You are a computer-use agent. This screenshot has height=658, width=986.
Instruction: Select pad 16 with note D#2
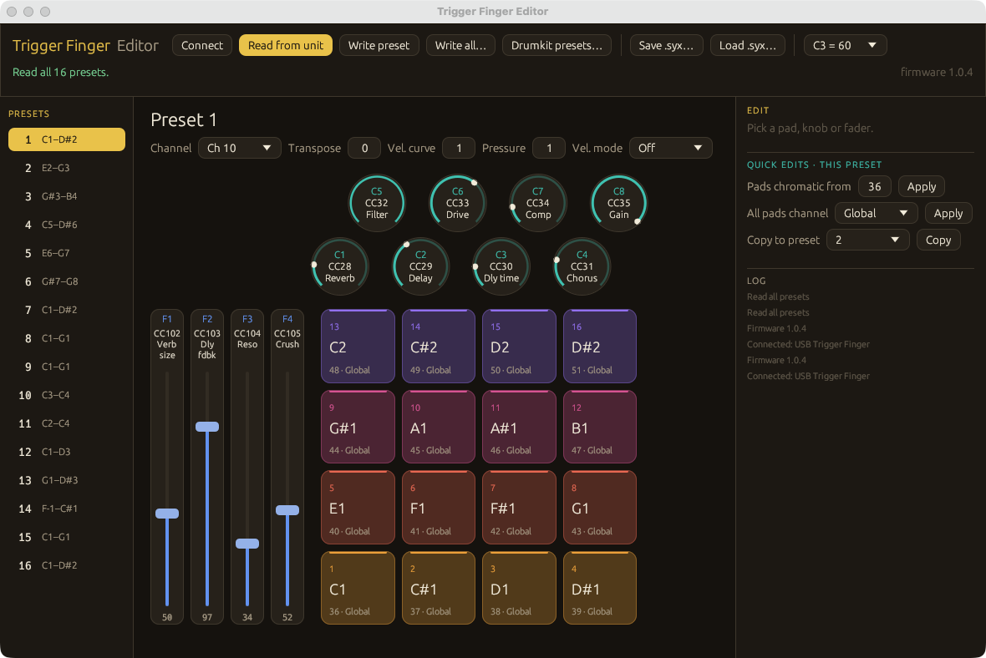(x=600, y=347)
